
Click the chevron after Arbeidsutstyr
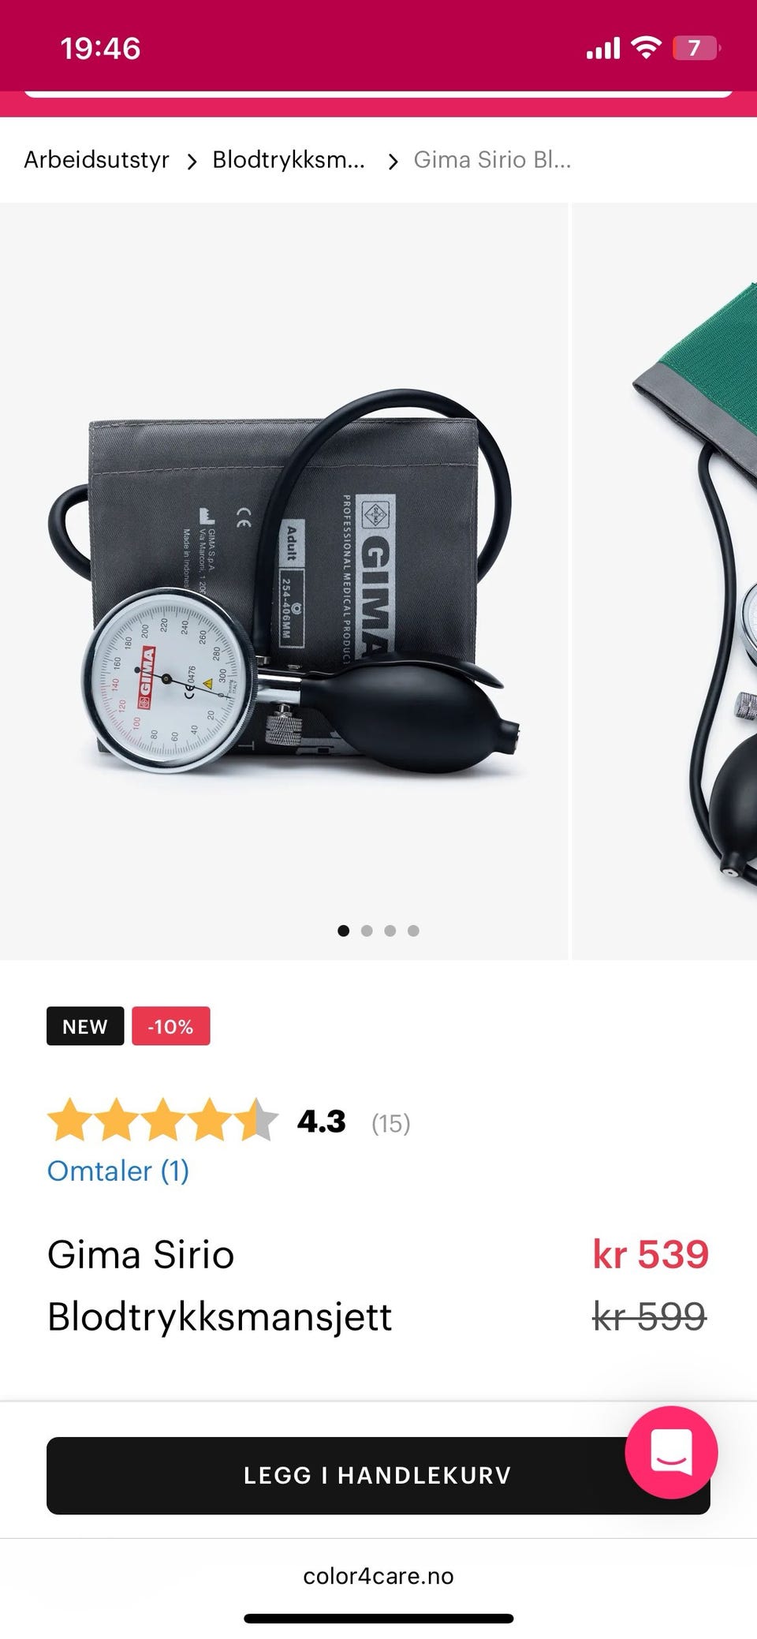191,162
